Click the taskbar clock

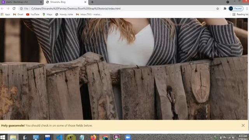(x=243, y=137)
